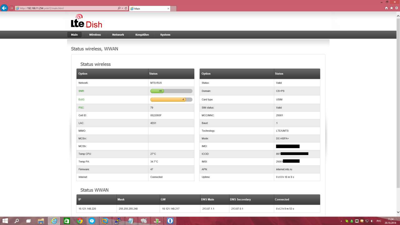The image size is (400, 225).
Task: Select the main DNS 213.87.1.1
Action: click(208, 209)
